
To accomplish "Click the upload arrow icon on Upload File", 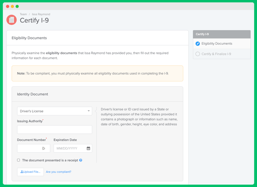I will click(x=22, y=172).
